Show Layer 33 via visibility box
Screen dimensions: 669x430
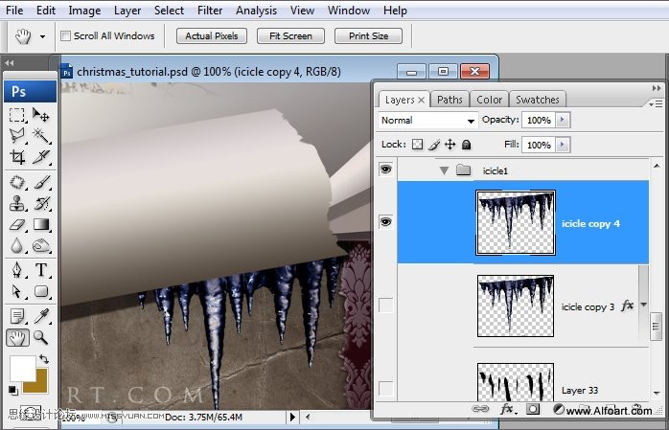coord(386,389)
